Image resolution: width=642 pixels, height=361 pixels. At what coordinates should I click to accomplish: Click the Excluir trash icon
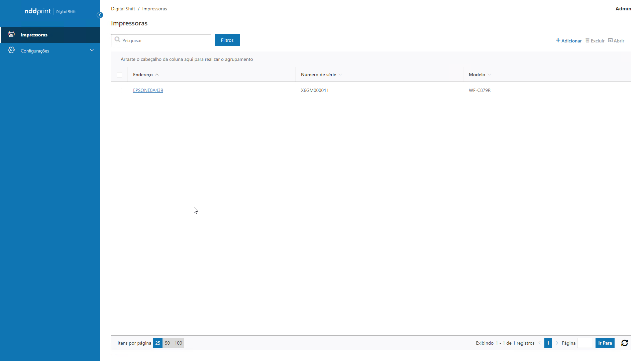587,40
